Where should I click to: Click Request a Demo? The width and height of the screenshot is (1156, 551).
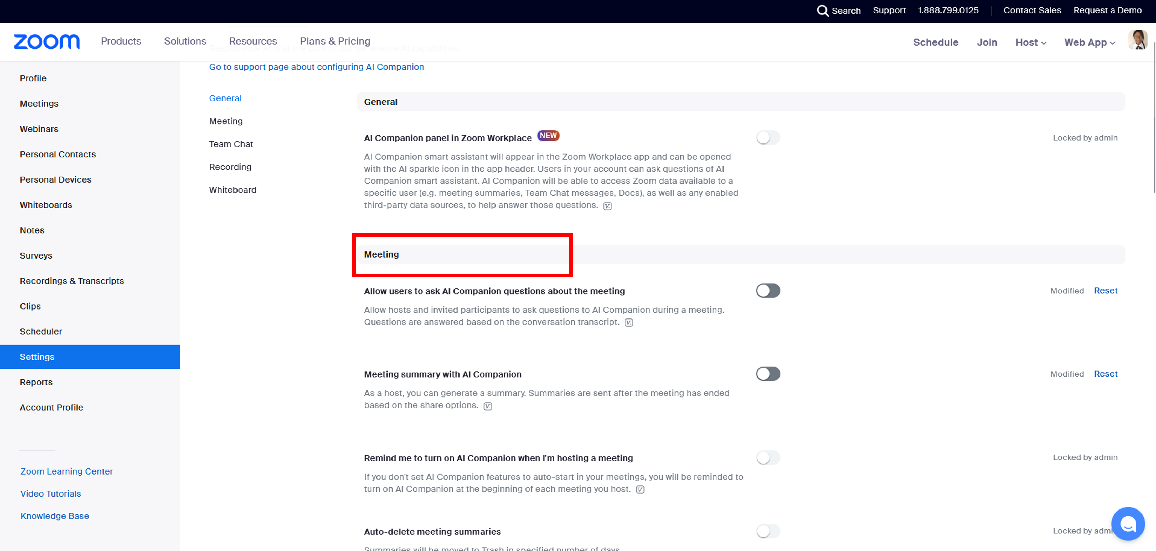tap(1107, 10)
